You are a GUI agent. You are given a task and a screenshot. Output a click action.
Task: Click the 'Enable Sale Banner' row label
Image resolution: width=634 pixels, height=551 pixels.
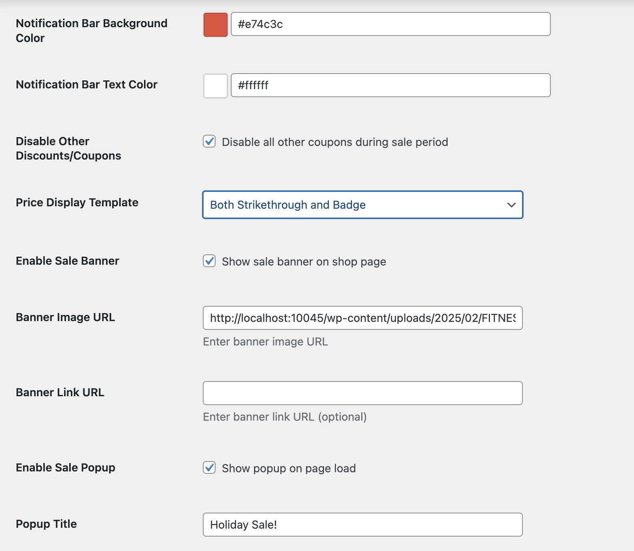67,261
